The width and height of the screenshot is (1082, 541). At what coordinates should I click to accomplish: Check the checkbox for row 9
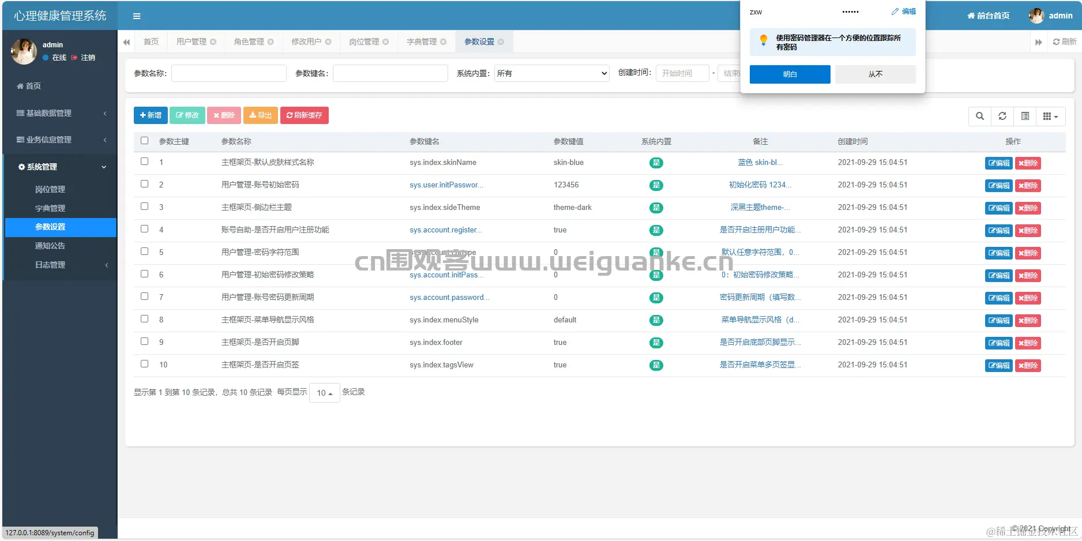click(x=145, y=341)
